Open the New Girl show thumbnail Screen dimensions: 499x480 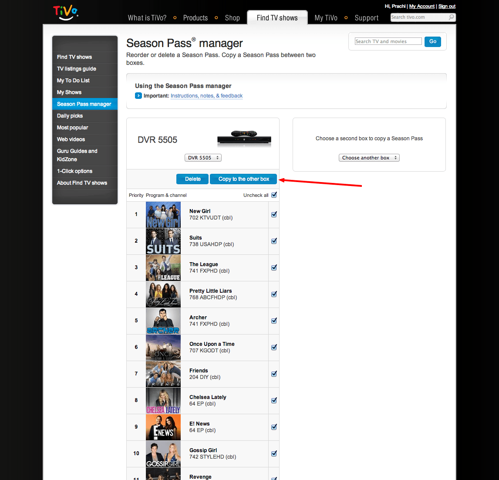[163, 215]
